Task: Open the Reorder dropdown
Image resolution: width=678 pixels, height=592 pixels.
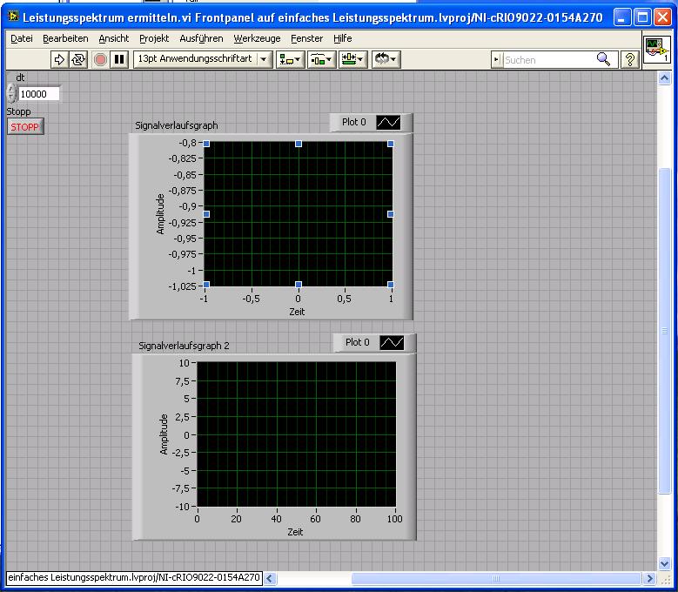Action: (386, 59)
